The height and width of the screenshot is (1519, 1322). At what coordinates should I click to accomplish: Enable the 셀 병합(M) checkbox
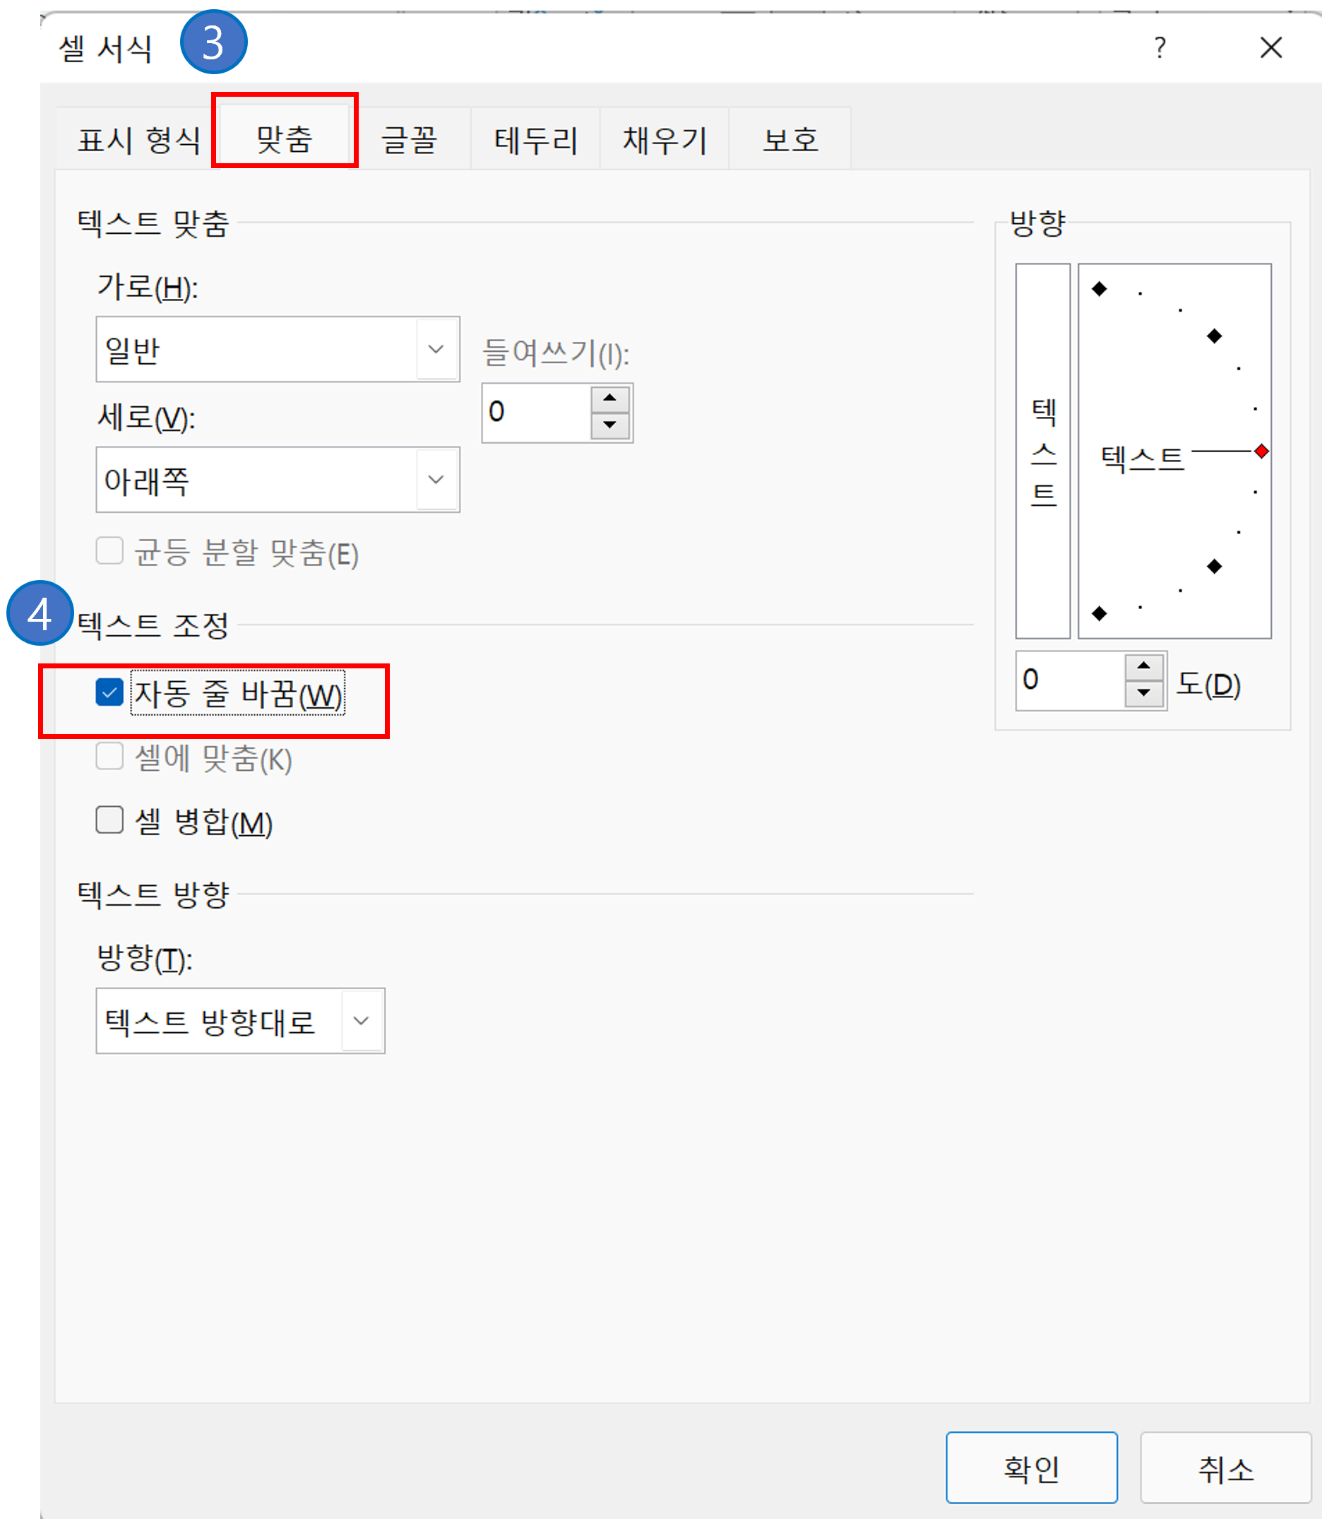109,820
